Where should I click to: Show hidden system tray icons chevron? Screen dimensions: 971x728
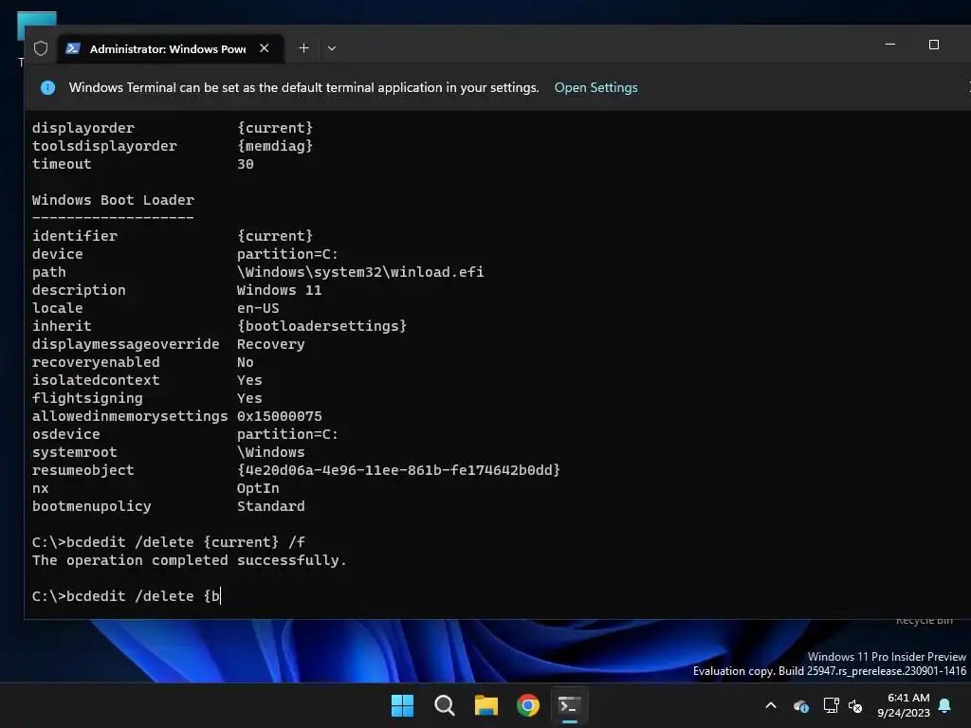771,705
